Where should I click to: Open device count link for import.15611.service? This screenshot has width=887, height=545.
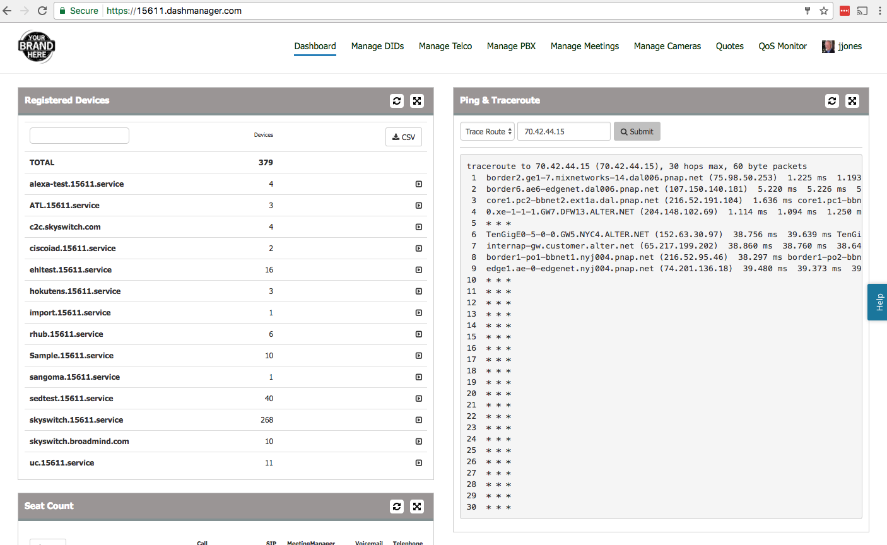(271, 312)
